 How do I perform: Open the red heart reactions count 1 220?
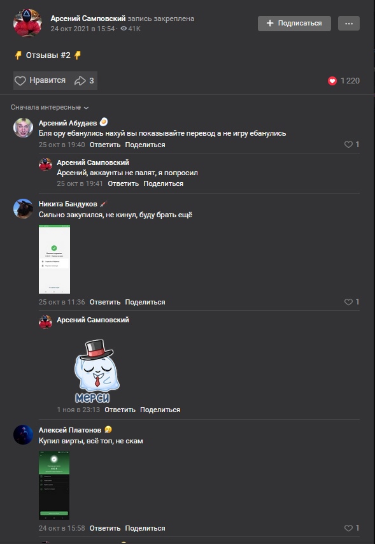point(343,81)
